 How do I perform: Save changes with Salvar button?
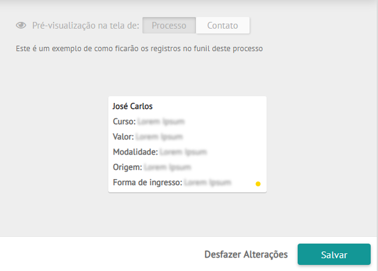334,255
